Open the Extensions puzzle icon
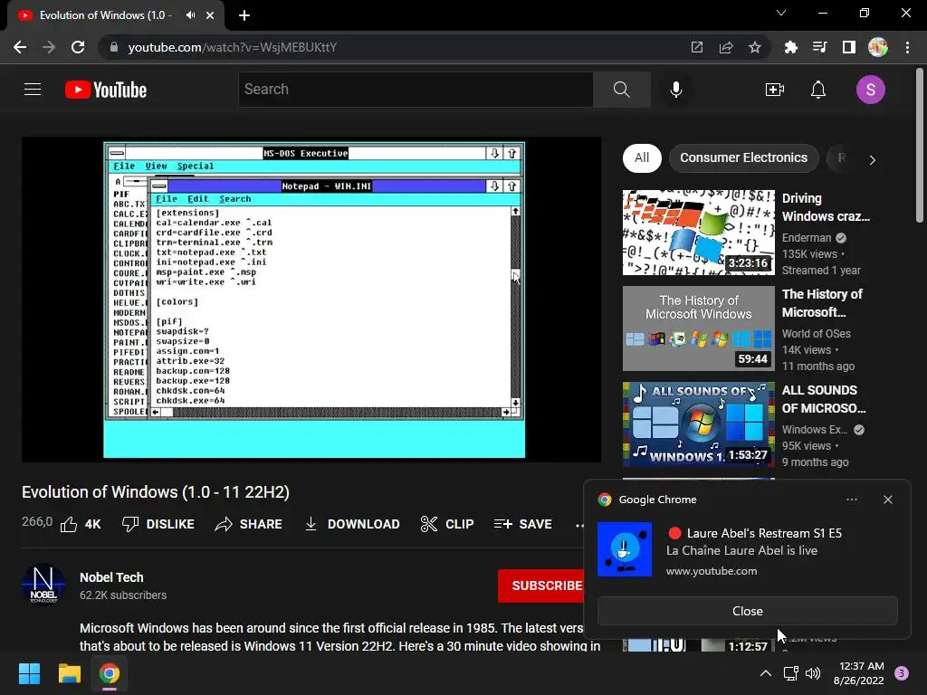927x695 pixels. (x=790, y=47)
